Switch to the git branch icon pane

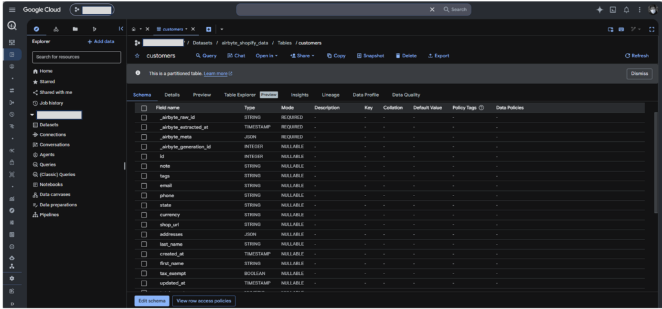click(x=94, y=29)
